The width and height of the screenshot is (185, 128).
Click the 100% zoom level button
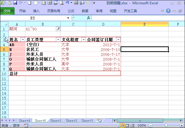click(142, 126)
